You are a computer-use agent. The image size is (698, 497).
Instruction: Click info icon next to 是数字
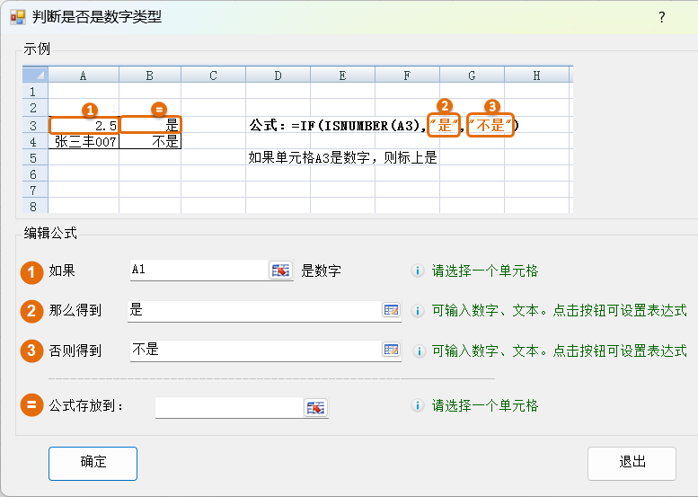[418, 271]
